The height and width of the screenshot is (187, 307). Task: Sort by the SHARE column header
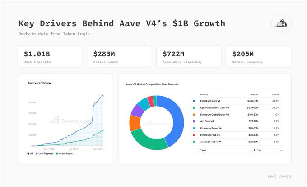pyautogui.click(x=275, y=94)
